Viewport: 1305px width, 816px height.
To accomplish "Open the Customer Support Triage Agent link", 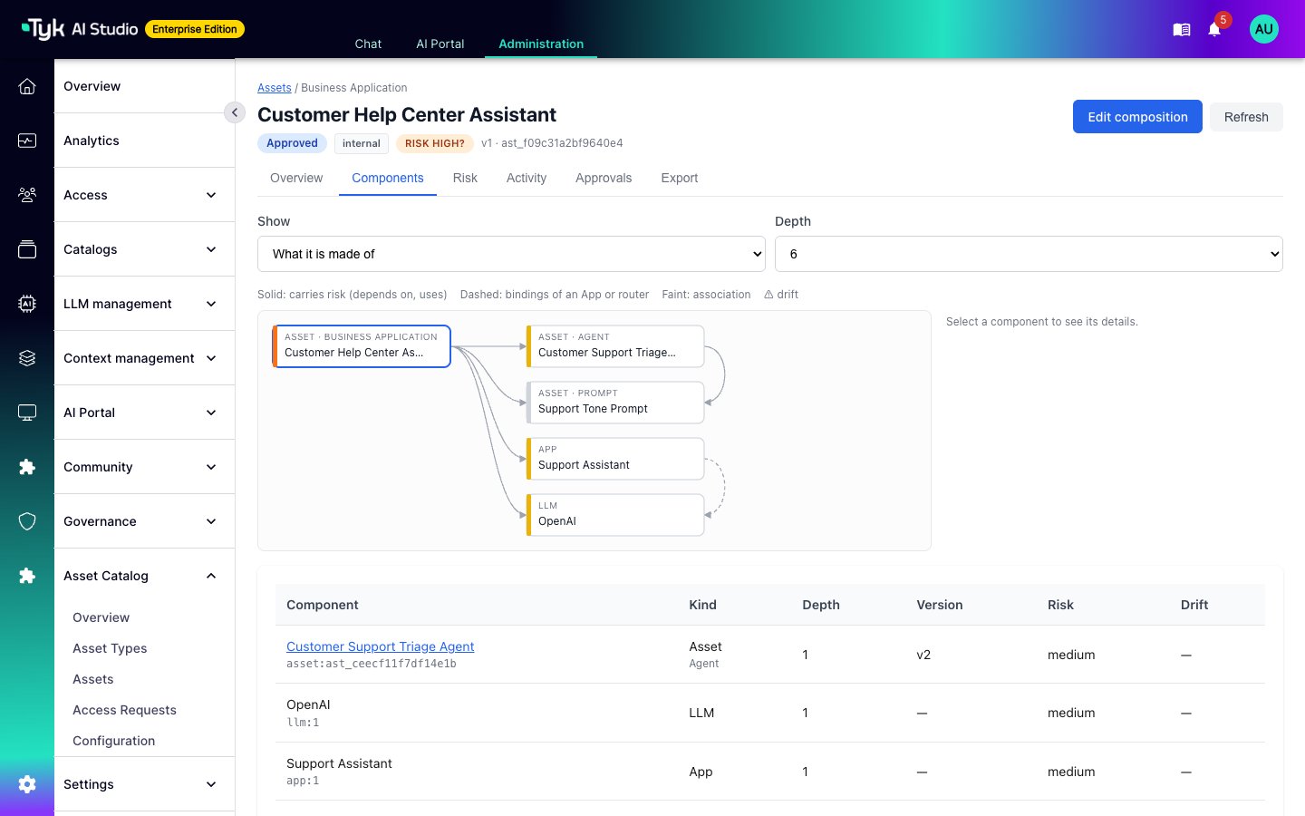I will coord(381,646).
